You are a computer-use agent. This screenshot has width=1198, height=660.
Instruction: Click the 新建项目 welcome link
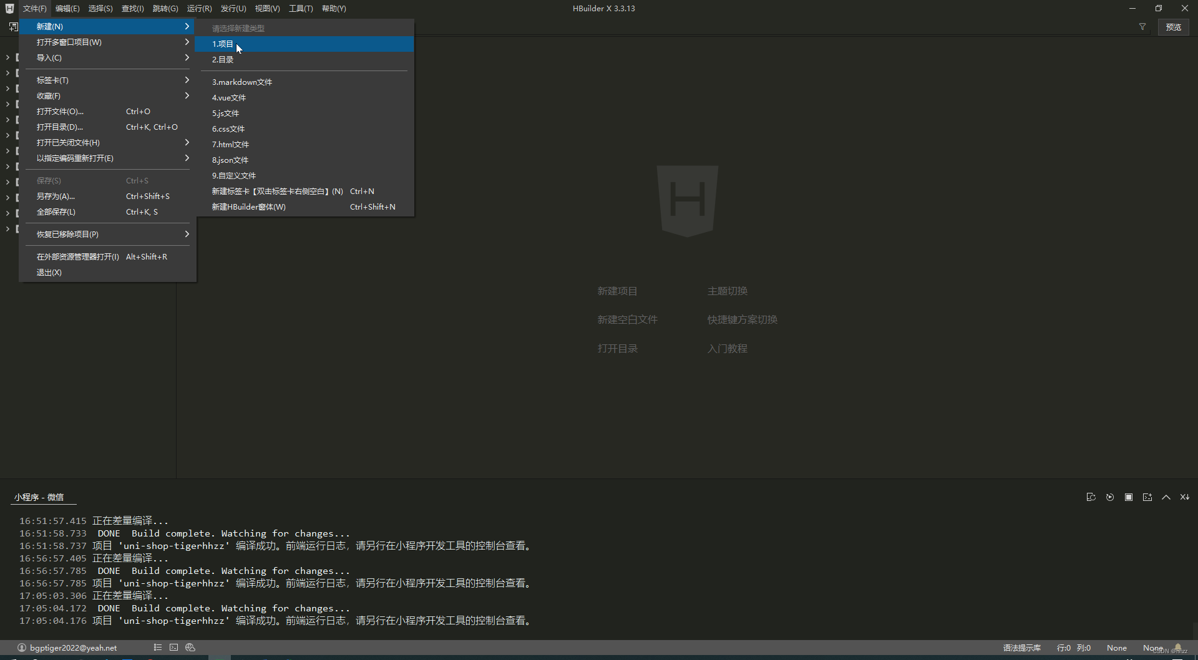(617, 291)
